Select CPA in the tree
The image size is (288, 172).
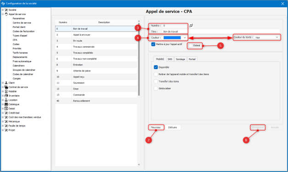(15, 40)
